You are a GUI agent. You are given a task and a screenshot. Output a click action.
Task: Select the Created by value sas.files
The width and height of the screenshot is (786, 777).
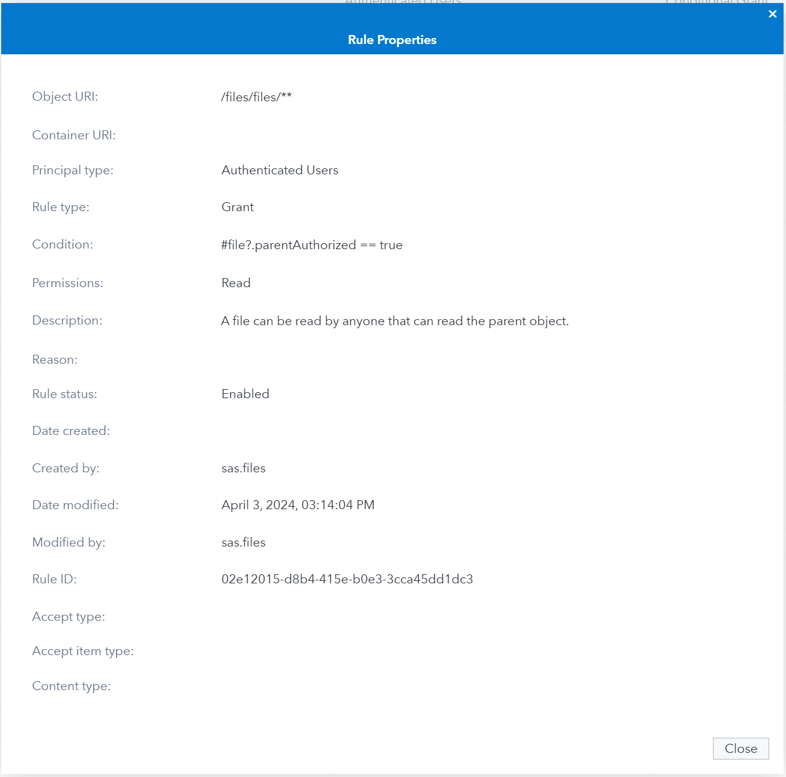(x=243, y=468)
